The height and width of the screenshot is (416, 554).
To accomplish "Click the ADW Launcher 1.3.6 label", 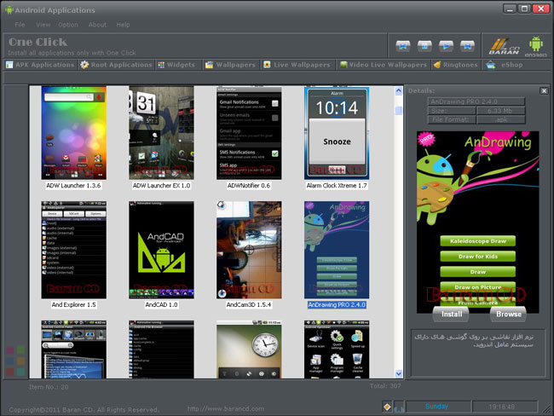I will [73, 186].
